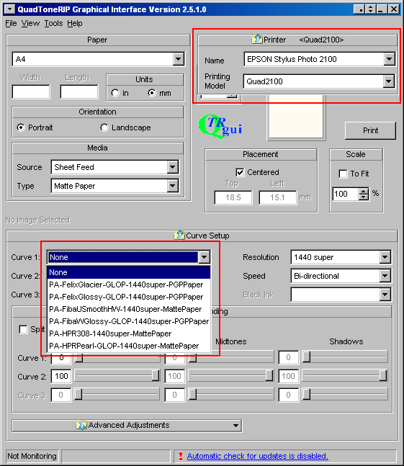Viewport: 404px width, 466px height.
Task: Enable the To Fit scale checkbox
Action: [x=343, y=174]
